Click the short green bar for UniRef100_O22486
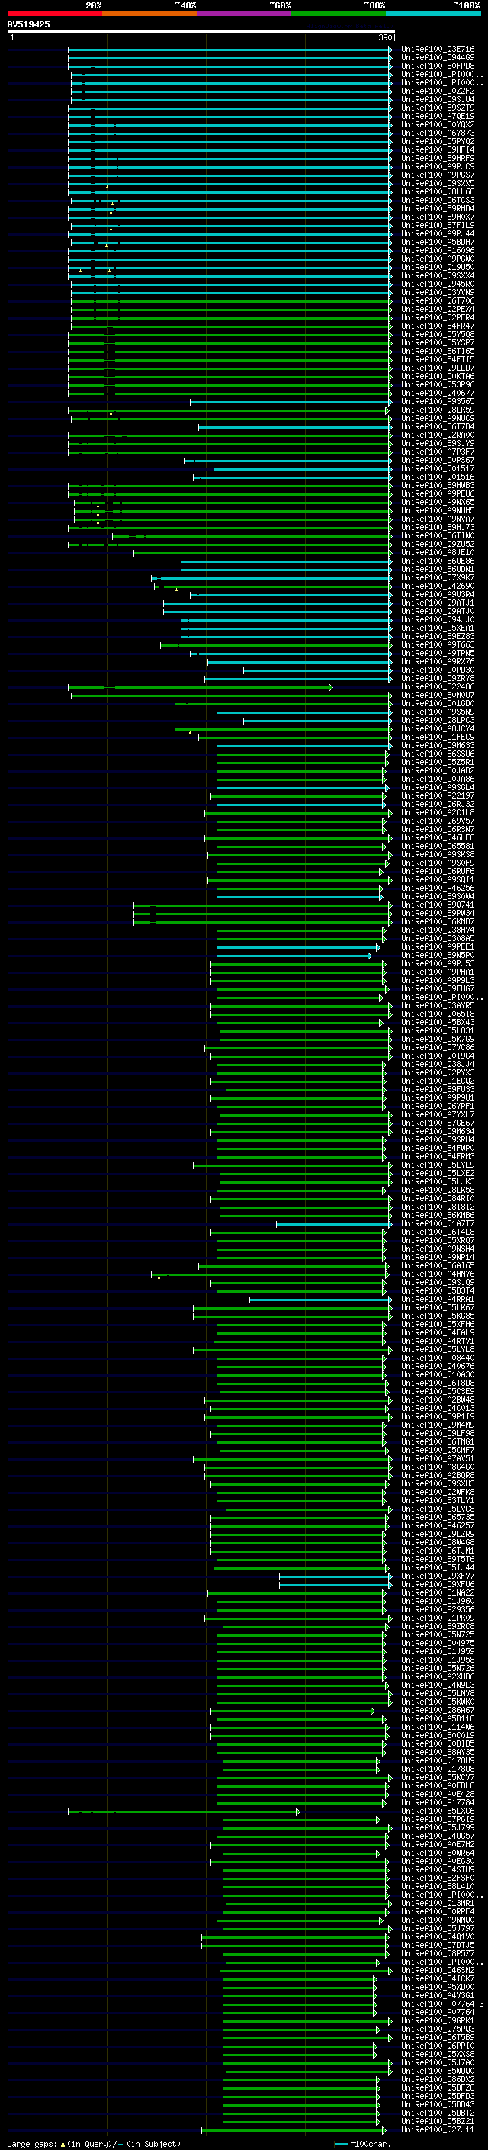The image size is (488, 2150). tap(201, 687)
